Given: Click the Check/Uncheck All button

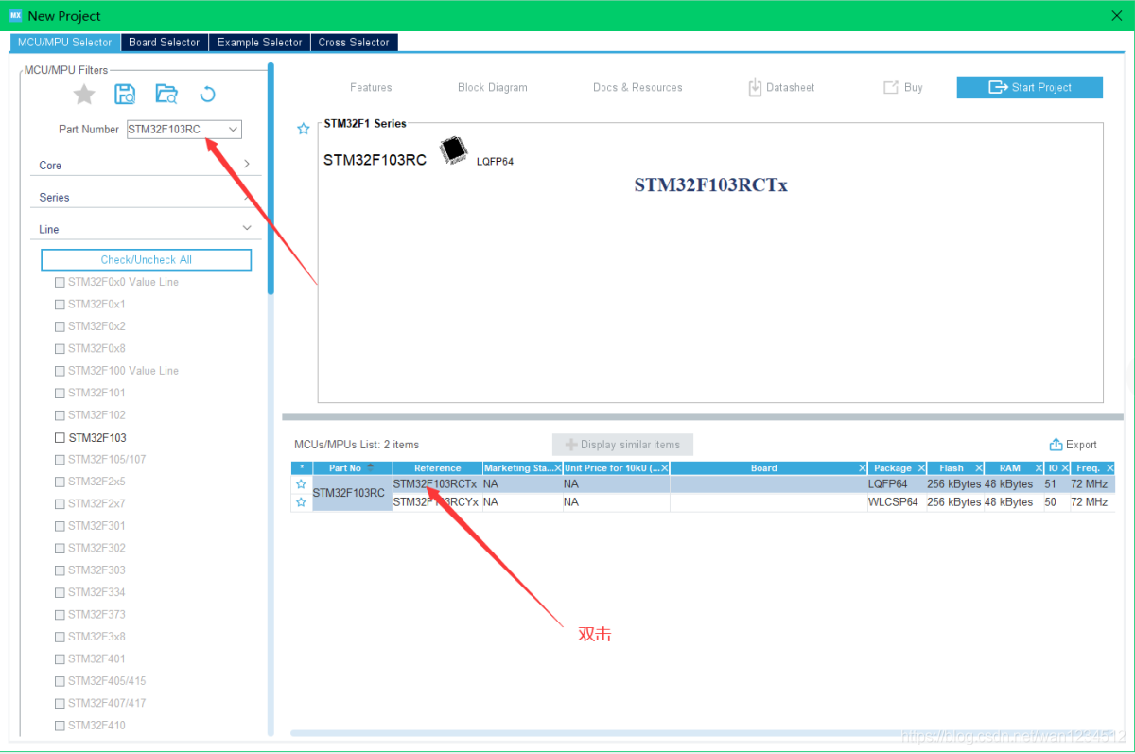Looking at the screenshot, I should (147, 260).
